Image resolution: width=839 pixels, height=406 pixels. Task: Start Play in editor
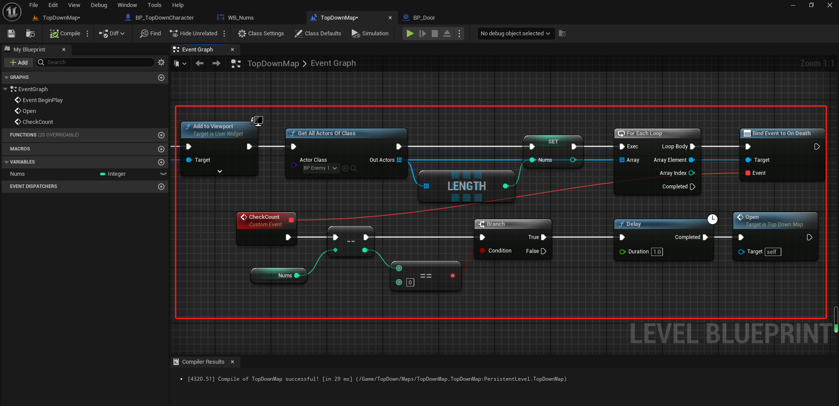point(410,34)
